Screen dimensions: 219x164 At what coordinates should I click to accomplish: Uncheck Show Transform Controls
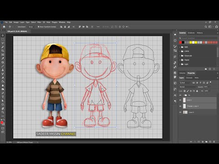pos(38,27)
